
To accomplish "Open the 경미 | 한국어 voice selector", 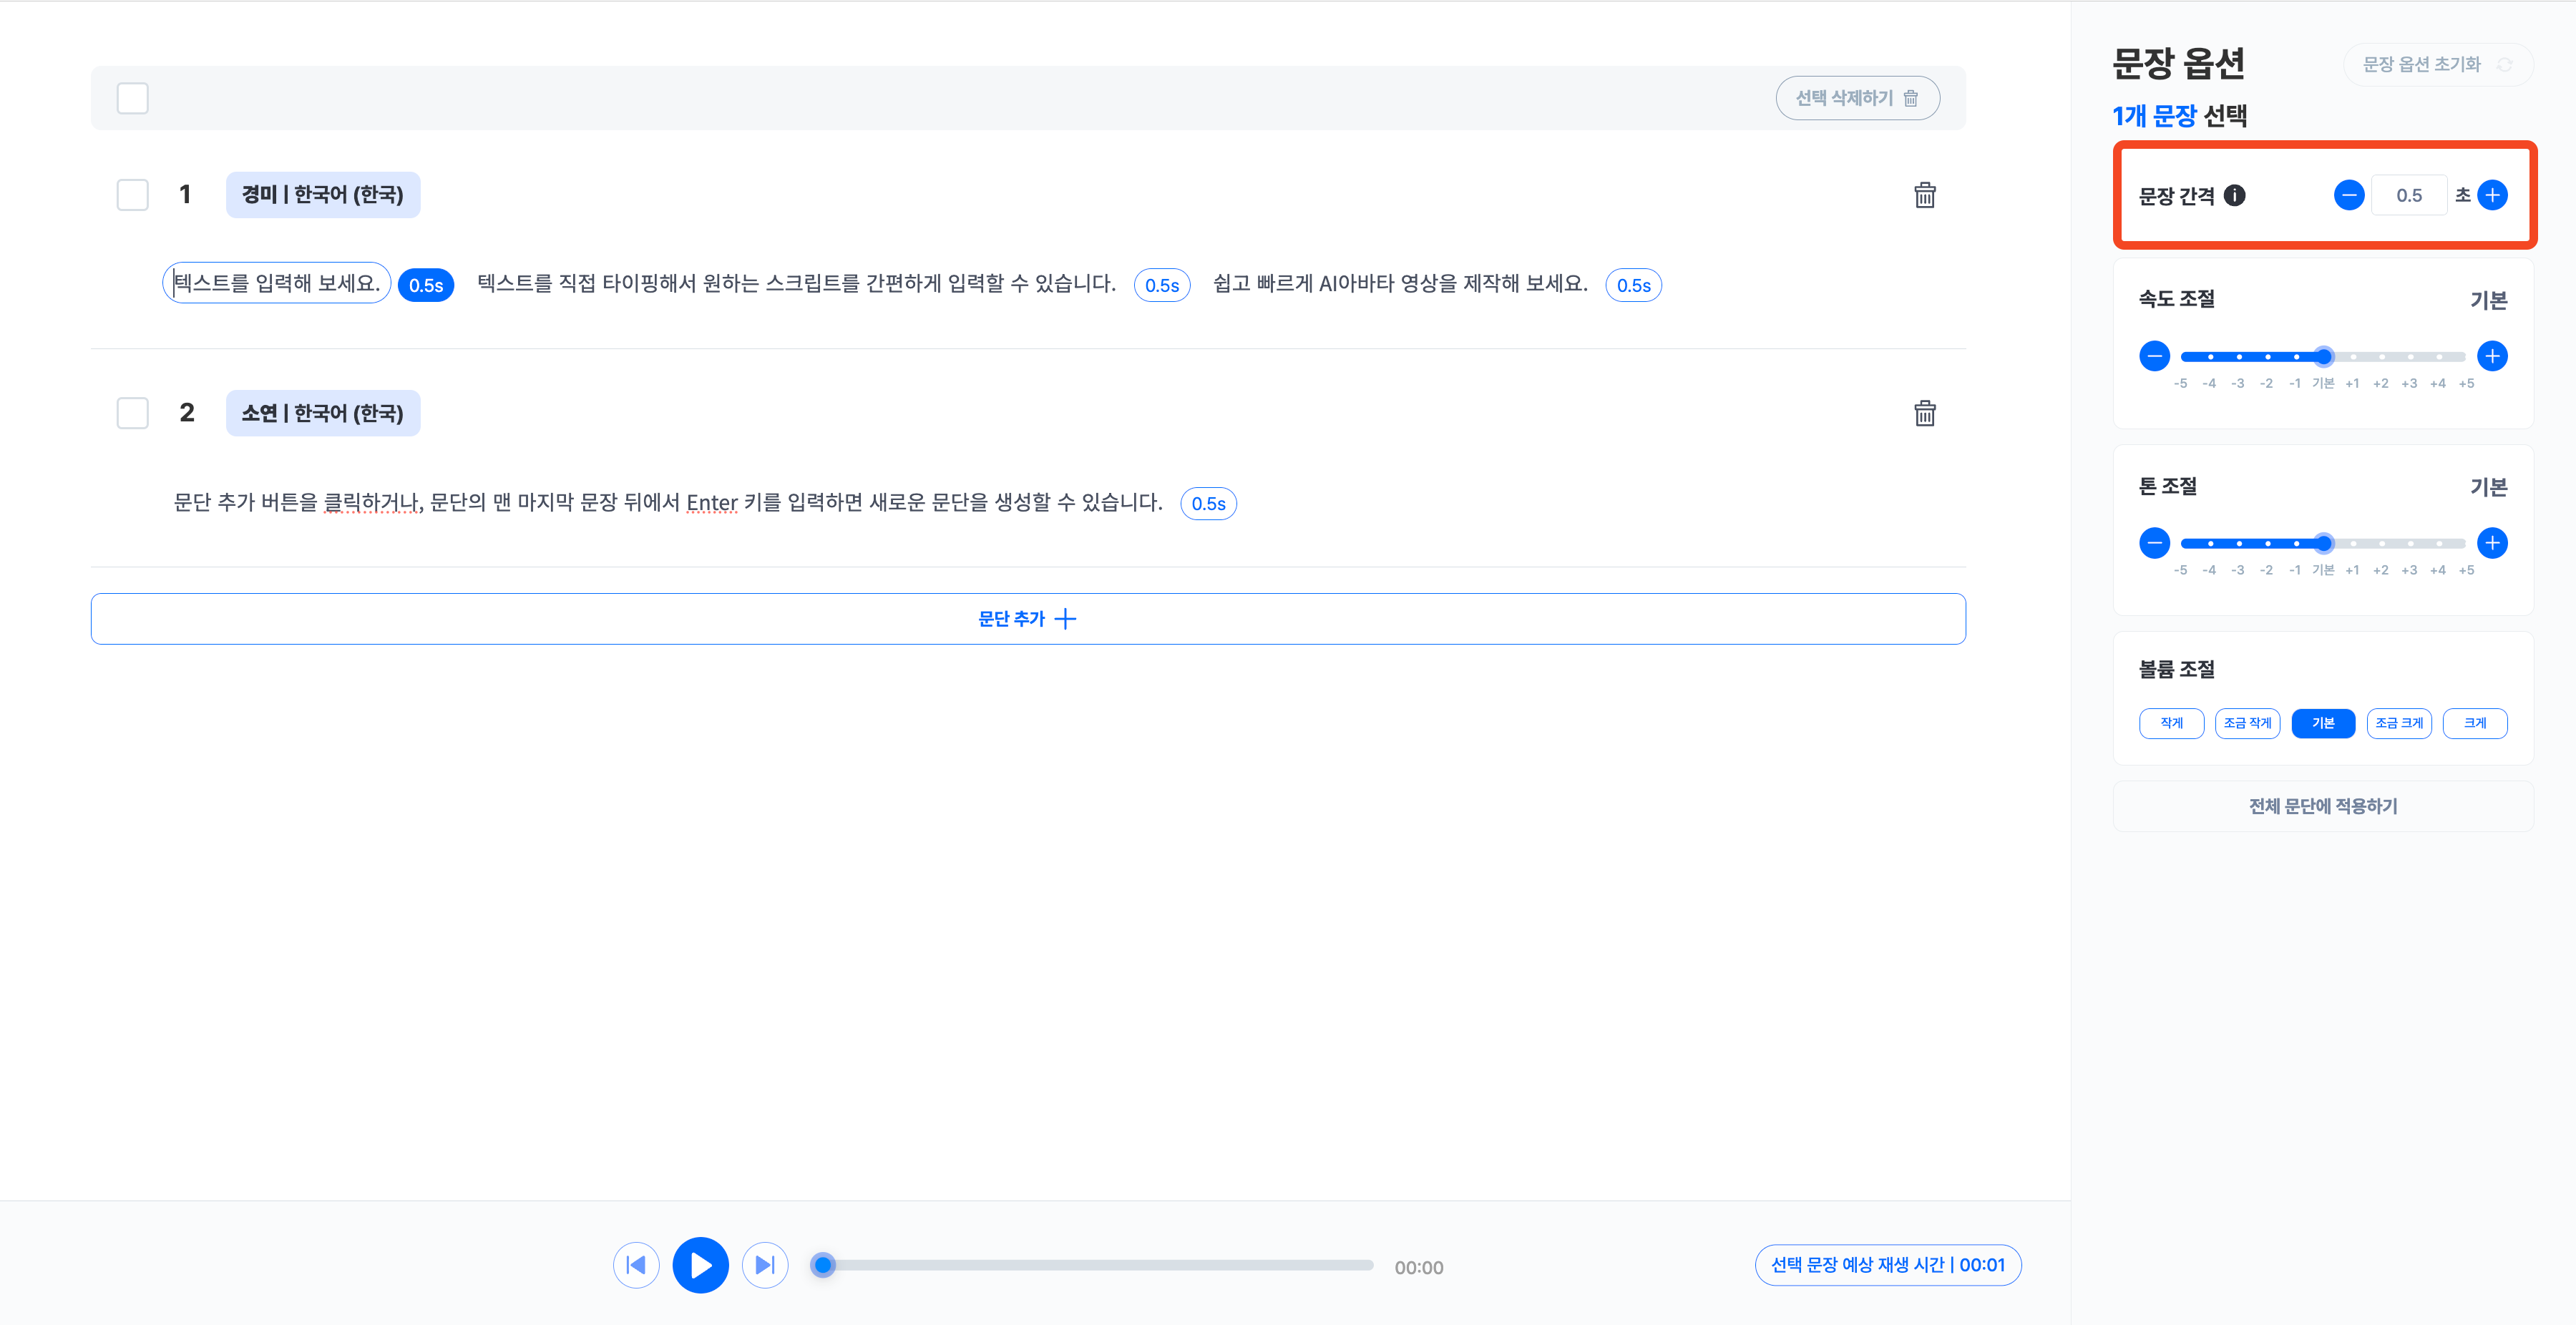I will tap(322, 194).
